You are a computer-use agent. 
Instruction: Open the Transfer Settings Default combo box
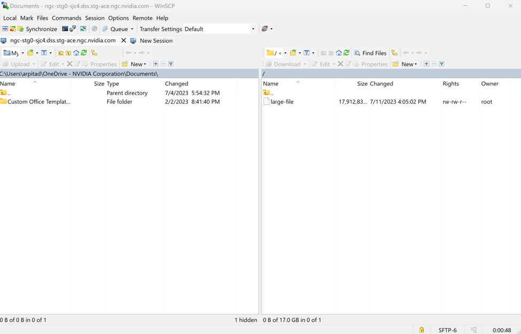tap(220, 29)
